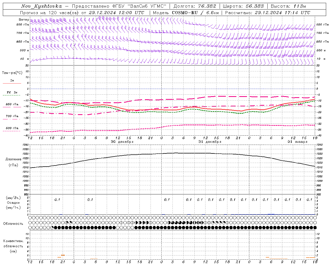Click the 01 января date label
This screenshot has height=264, width=330.
[298, 142]
